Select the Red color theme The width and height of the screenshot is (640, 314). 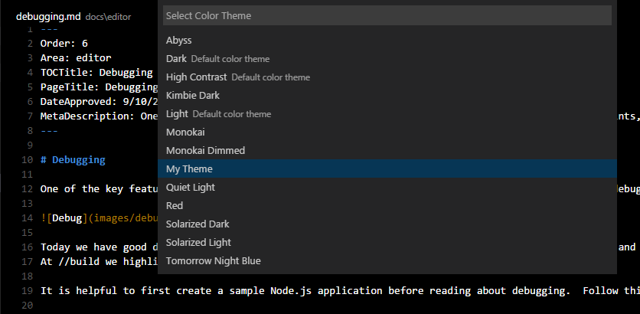tap(175, 205)
